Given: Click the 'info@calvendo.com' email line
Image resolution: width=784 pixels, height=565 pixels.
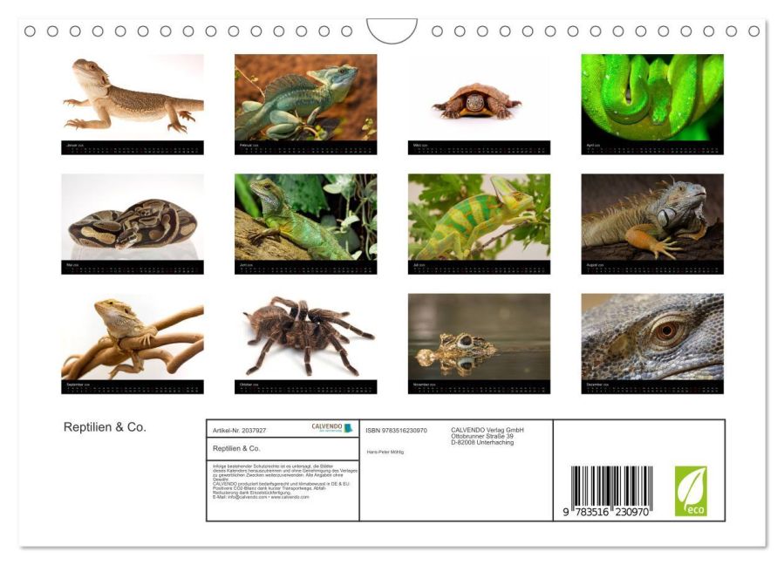Looking at the screenshot, I should [x=261, y=498].
